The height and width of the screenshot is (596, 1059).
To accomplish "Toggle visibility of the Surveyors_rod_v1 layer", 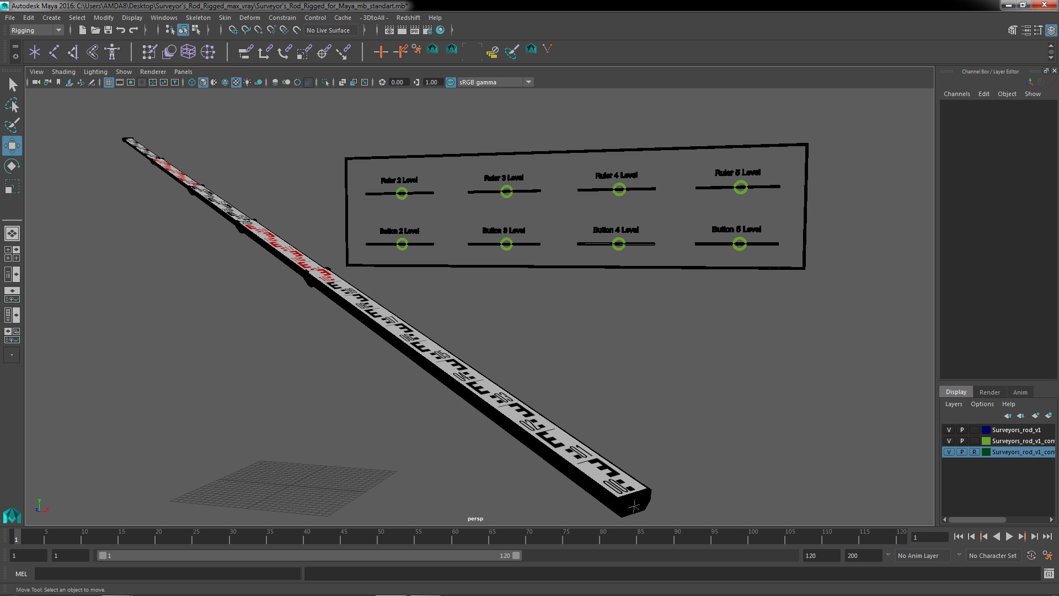I will point(949,430).
